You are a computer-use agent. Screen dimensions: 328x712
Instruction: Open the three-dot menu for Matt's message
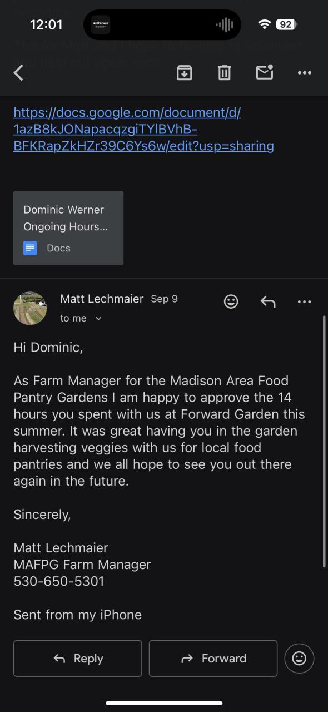[305, 301]
